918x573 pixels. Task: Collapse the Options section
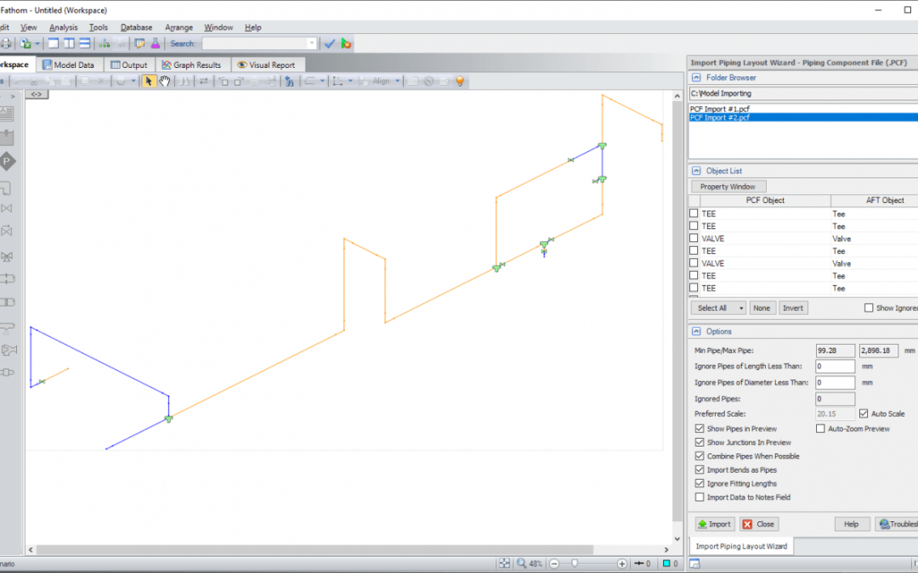click(695, 331)
